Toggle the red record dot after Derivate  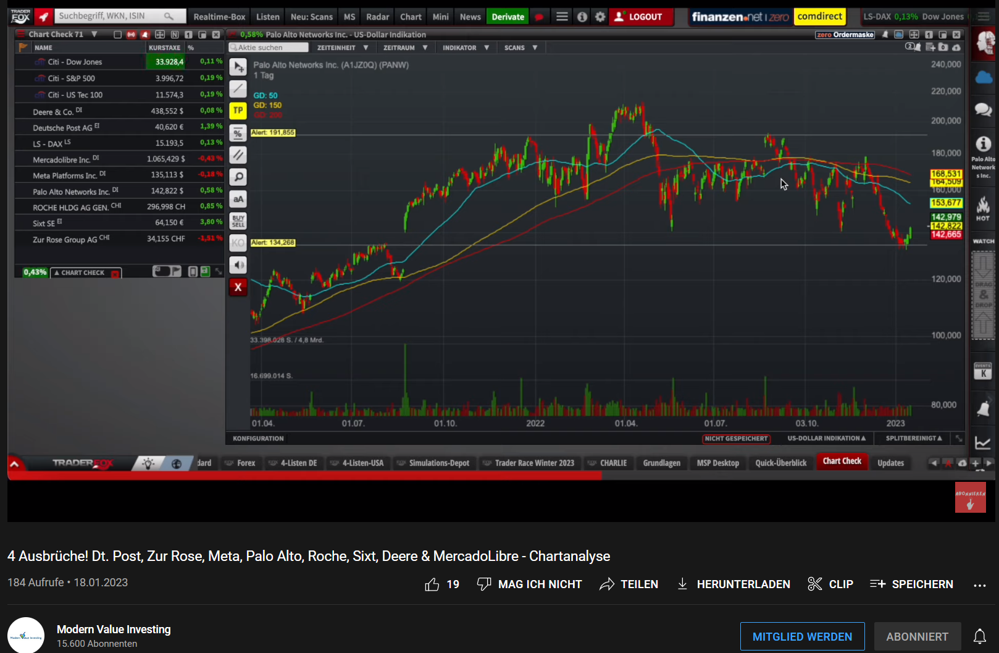click(x=539, y=17)
